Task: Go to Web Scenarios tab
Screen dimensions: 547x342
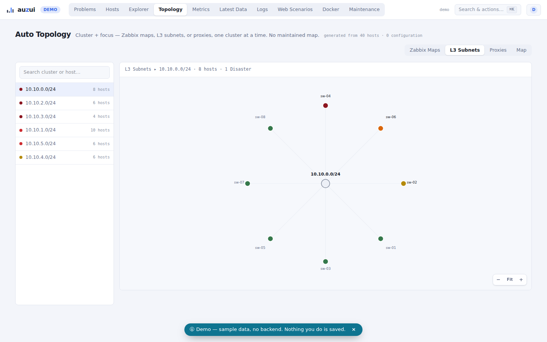Action: tap(295, 9)
